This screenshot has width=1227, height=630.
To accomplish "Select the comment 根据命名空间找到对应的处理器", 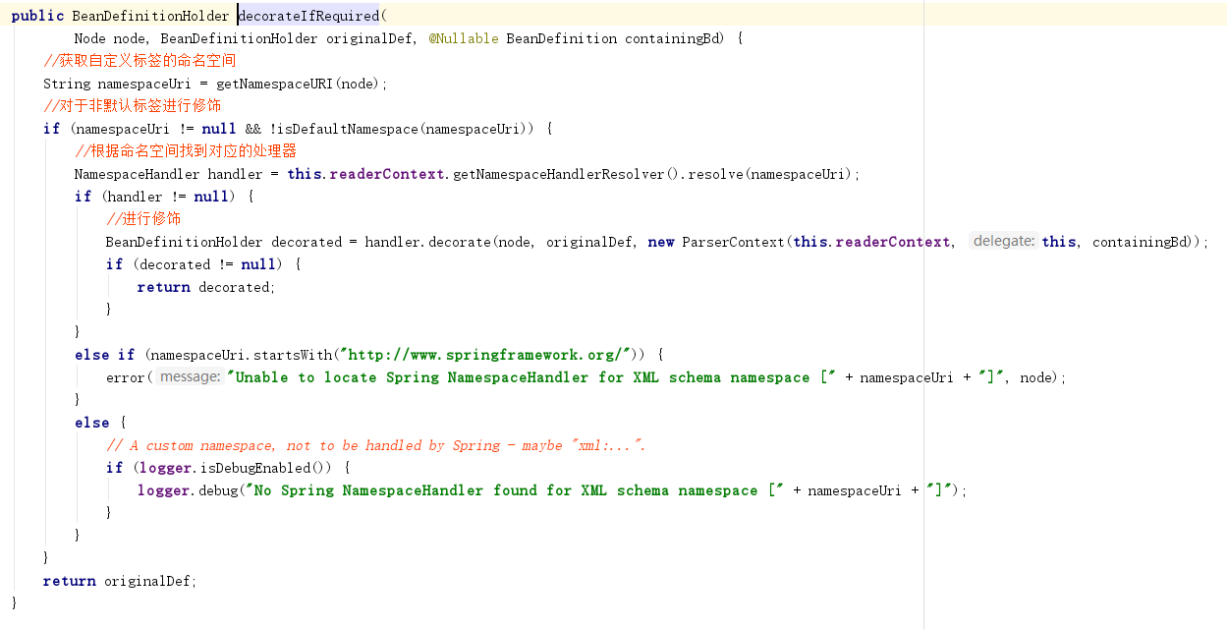I will (x=186, y=151).
